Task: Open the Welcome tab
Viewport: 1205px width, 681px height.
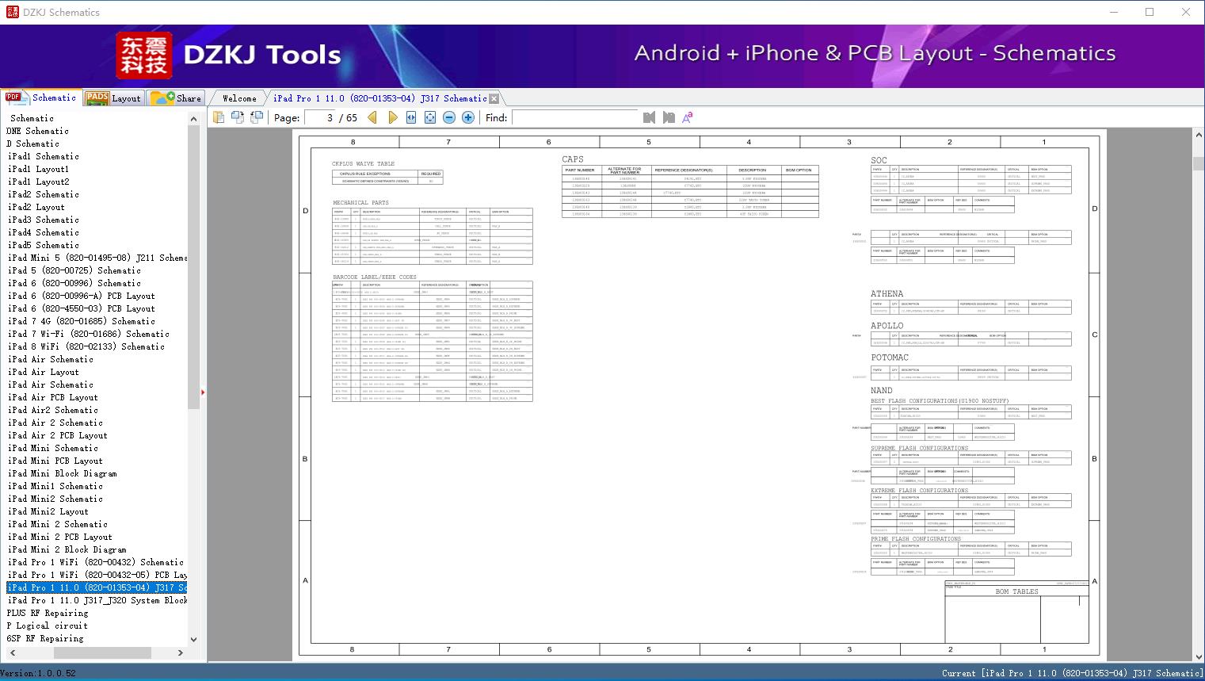Action: (239, 98)
